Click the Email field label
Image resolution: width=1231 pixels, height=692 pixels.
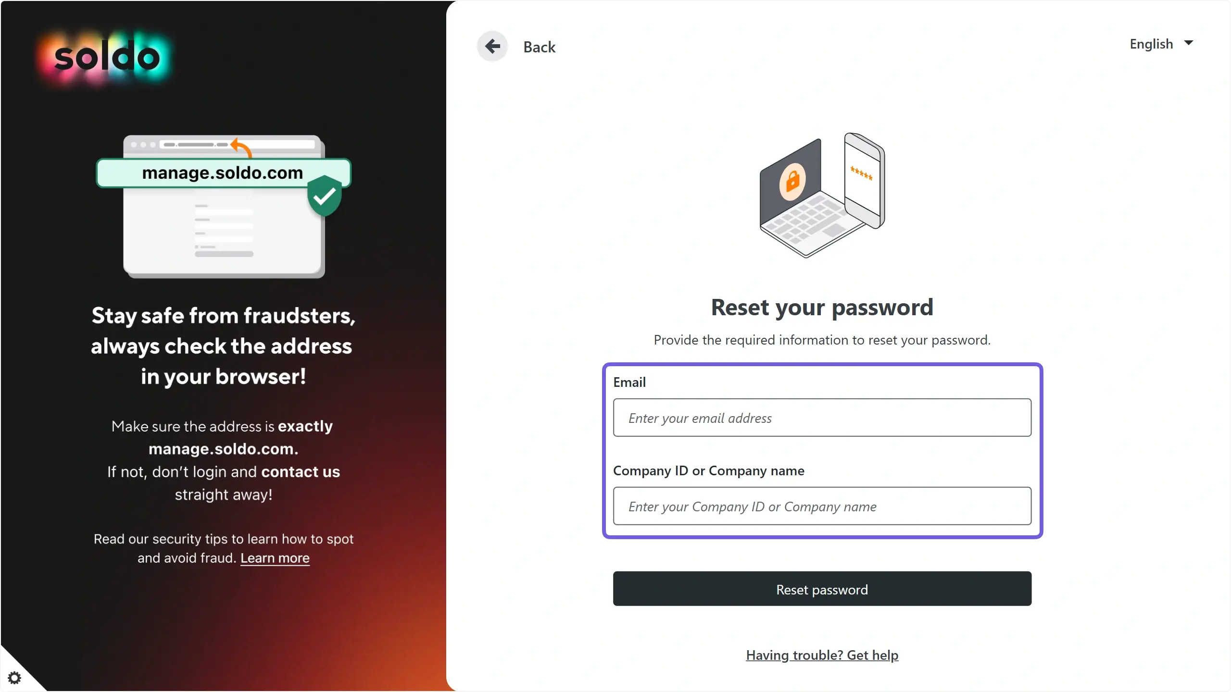pyautogui.click(x=629, y=382)
